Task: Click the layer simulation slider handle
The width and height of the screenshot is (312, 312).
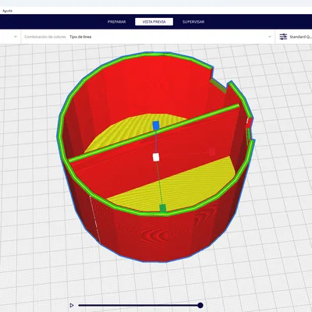Action: [200, 305]
